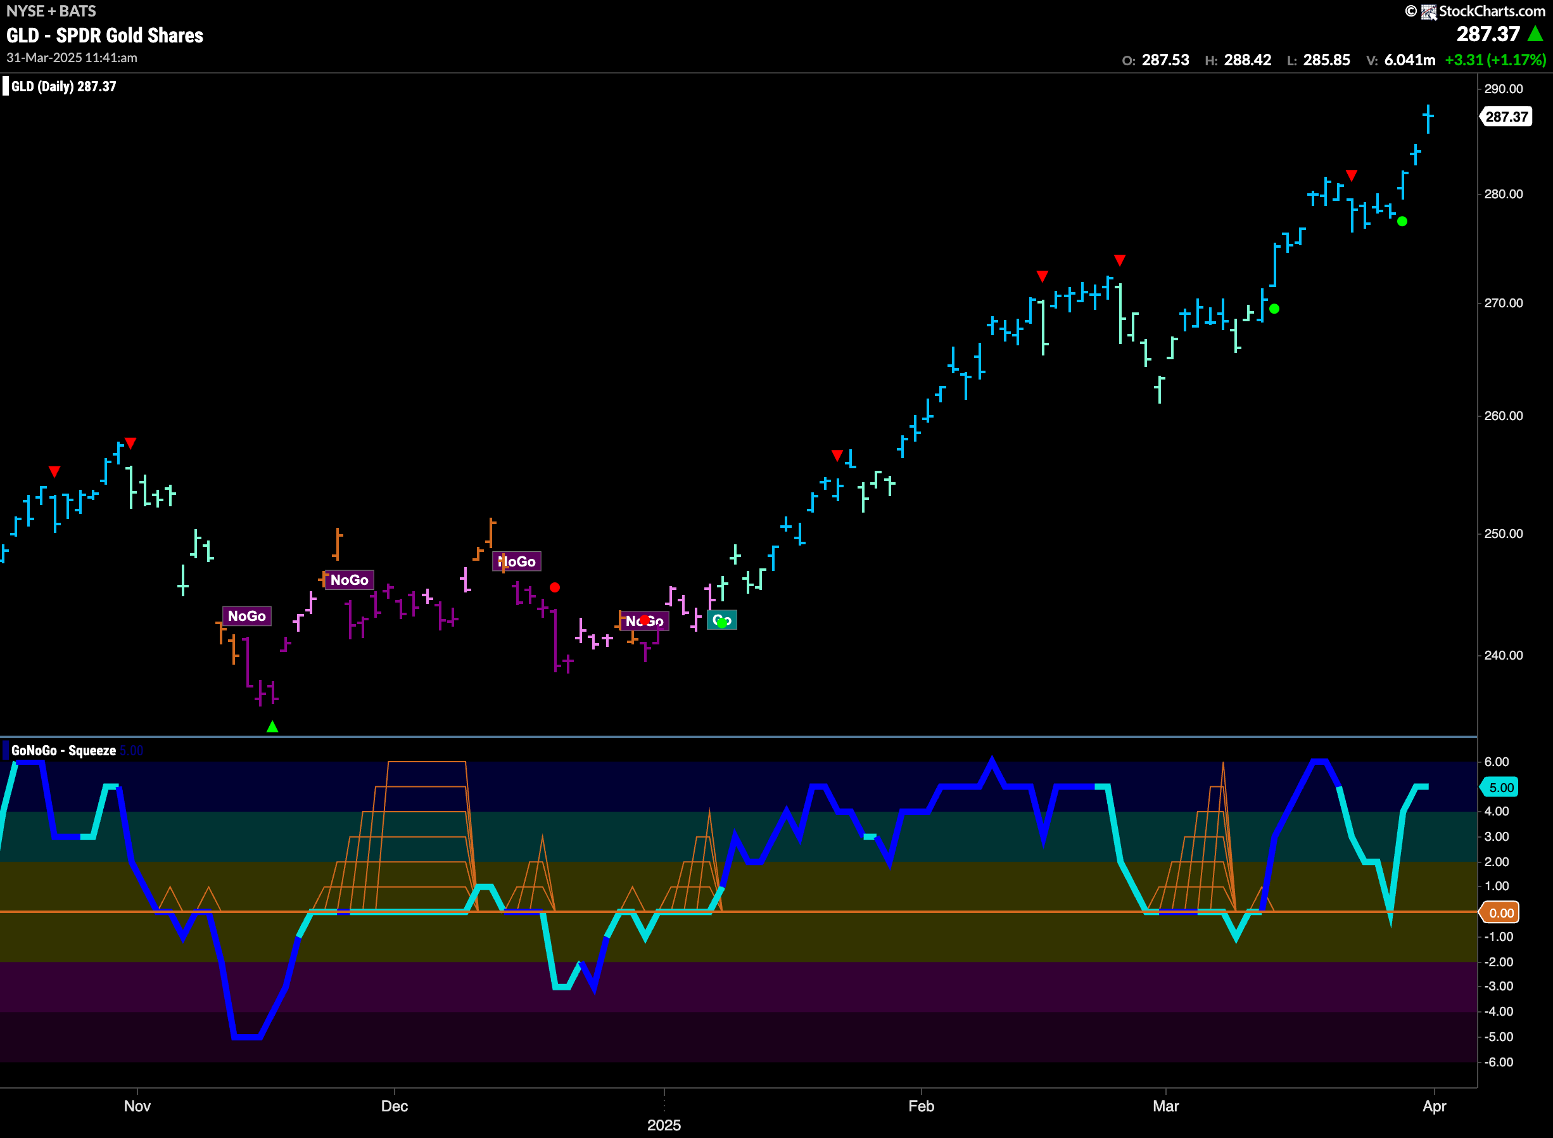Click the GLD - SPDR Gold Shares title

105,35
